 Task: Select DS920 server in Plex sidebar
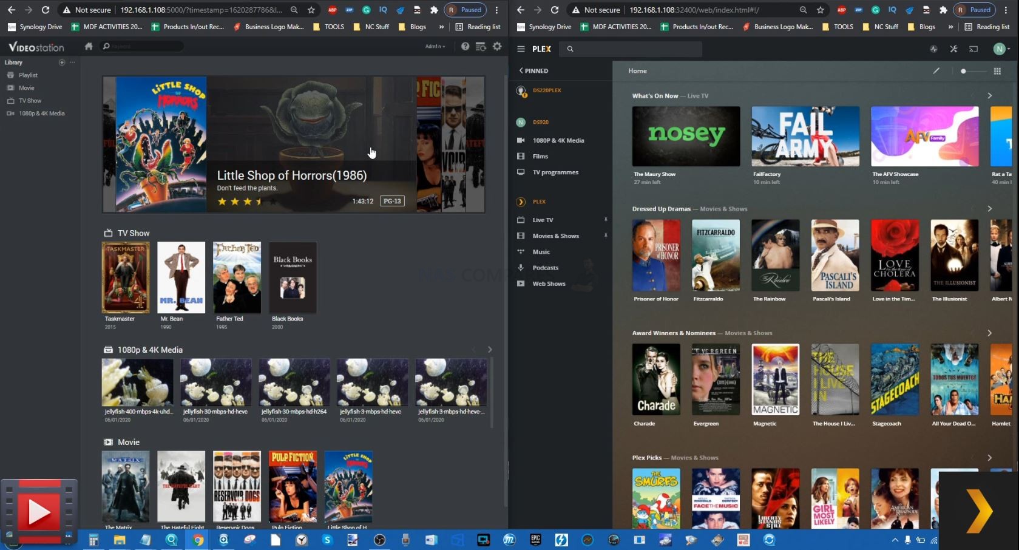[540, 122]
